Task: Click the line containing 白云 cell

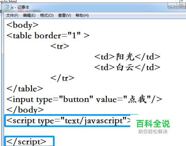Action: 127,67
